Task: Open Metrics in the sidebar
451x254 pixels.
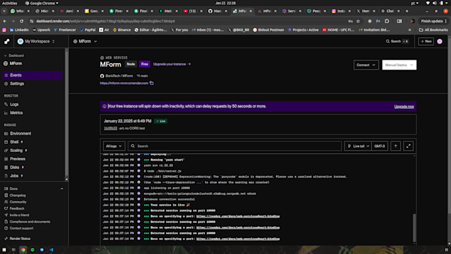Action: (x=17, y=113)
